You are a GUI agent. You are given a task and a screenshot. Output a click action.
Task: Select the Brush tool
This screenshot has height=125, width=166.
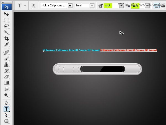[x=6, y=58]
